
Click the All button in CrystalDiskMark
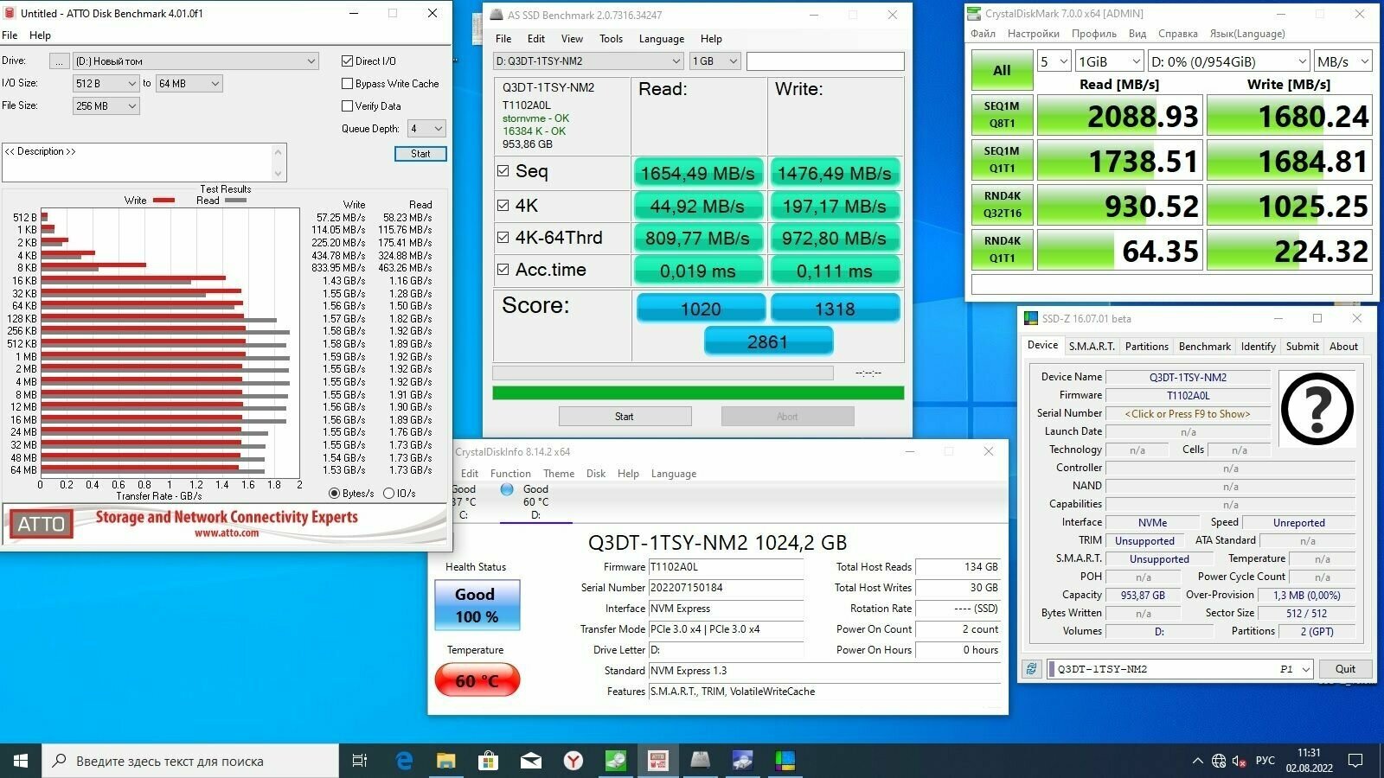(1002, 70)
